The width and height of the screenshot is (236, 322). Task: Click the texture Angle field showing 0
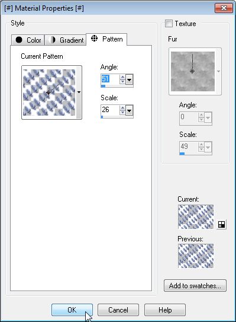coord(189,117)
